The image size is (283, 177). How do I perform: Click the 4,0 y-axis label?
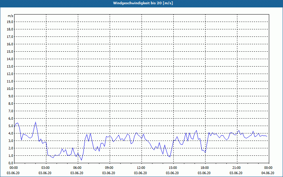tap(11, 133)
